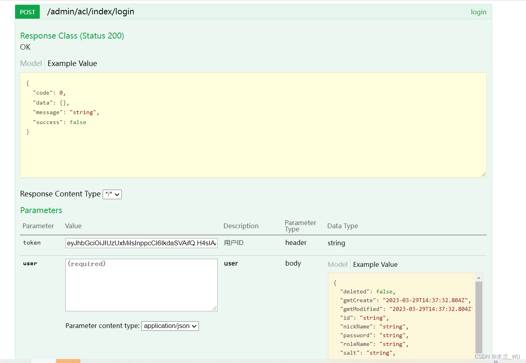Click the "user" parameter name

click(30, 263)
